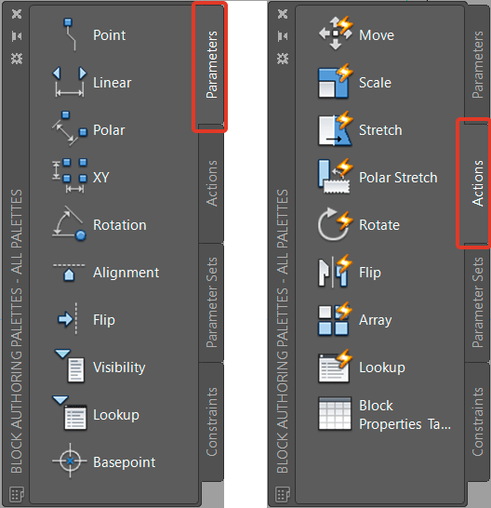Select the Visibility parameter tool
491x508 pixels.
pyautogui.click(x=71, y=366)
